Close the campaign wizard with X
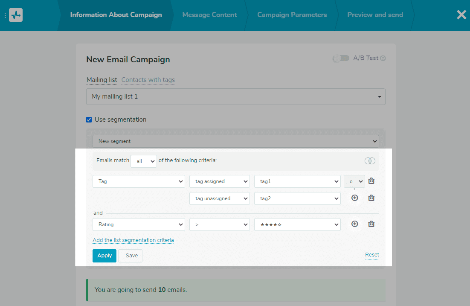This screenshot has width=470, height=306. click(x=461, y=15)
